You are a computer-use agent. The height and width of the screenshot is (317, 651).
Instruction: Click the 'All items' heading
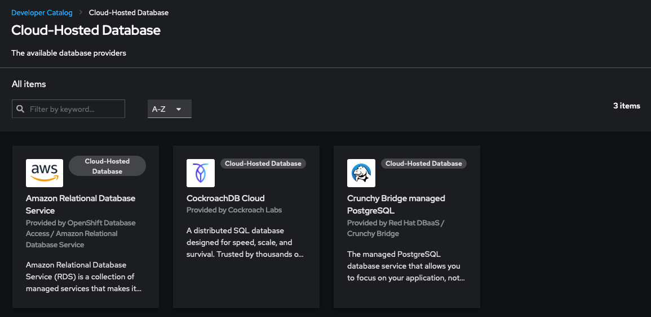29,84
